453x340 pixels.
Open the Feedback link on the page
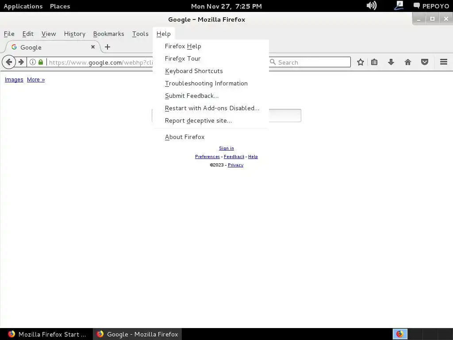(x=234, y=156)
